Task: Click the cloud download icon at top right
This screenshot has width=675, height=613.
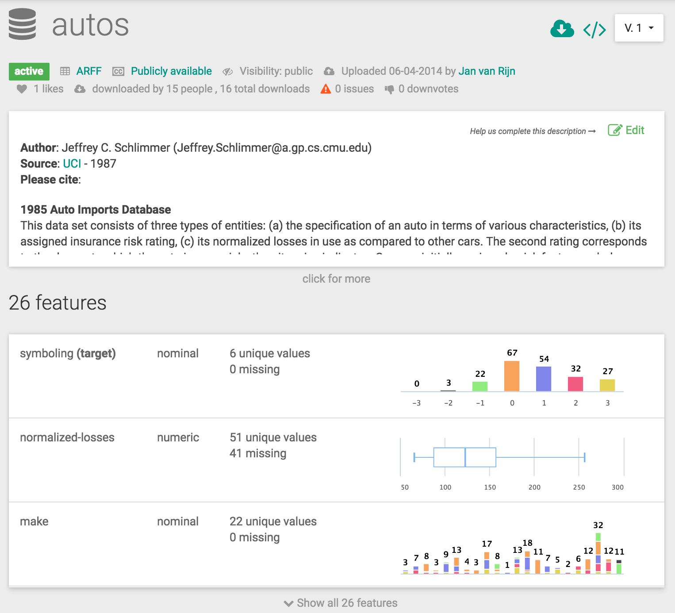Action: pyautogui.click(x=562, y=29)
